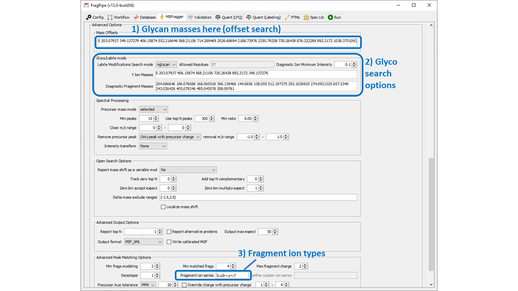Open Precursor true tolerance units dropdown
This screenshot has width=518, height=291.
tap(148, 285)
